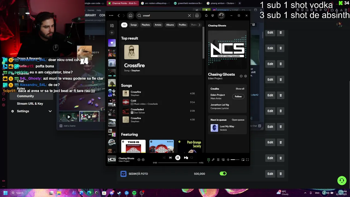Image resolution: width=350 pixels, height=197 pixels.
Task: Filter search results by Artists
Action: coord(158,25)
